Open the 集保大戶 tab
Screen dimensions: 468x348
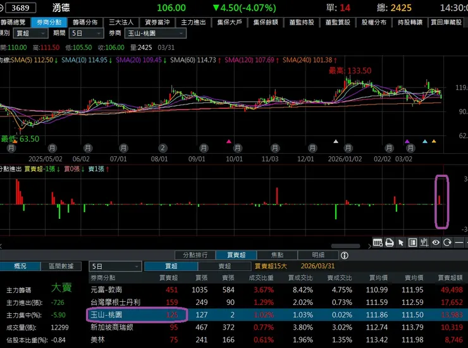coord(230,22)
